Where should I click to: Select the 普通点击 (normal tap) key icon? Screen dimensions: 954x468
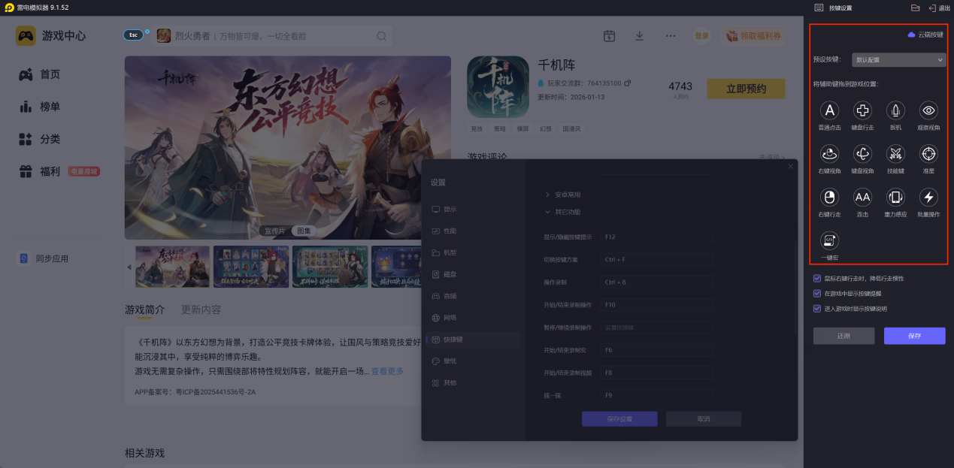click(x=830, y=111)
